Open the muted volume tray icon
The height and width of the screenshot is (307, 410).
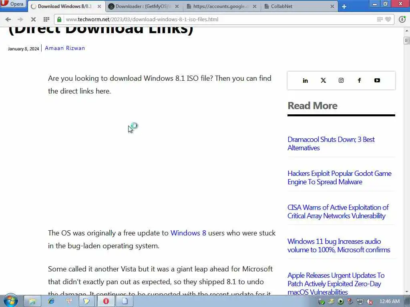pos(370,302)
